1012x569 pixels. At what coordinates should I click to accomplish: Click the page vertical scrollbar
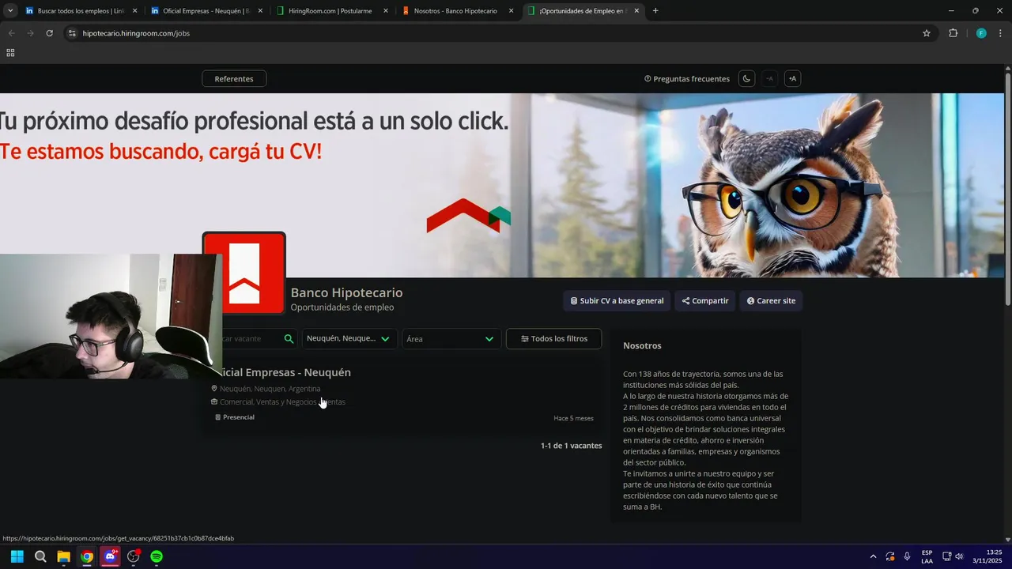coord(1008,190)
